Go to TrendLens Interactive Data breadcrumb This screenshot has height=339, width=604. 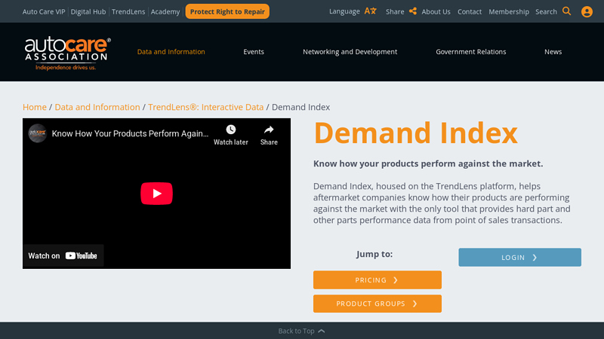coord(205,107)
